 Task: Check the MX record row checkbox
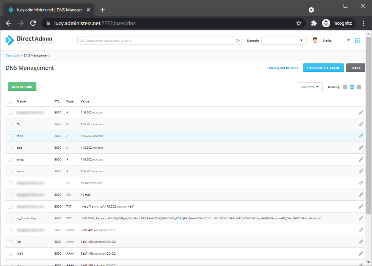pos(10,195)
